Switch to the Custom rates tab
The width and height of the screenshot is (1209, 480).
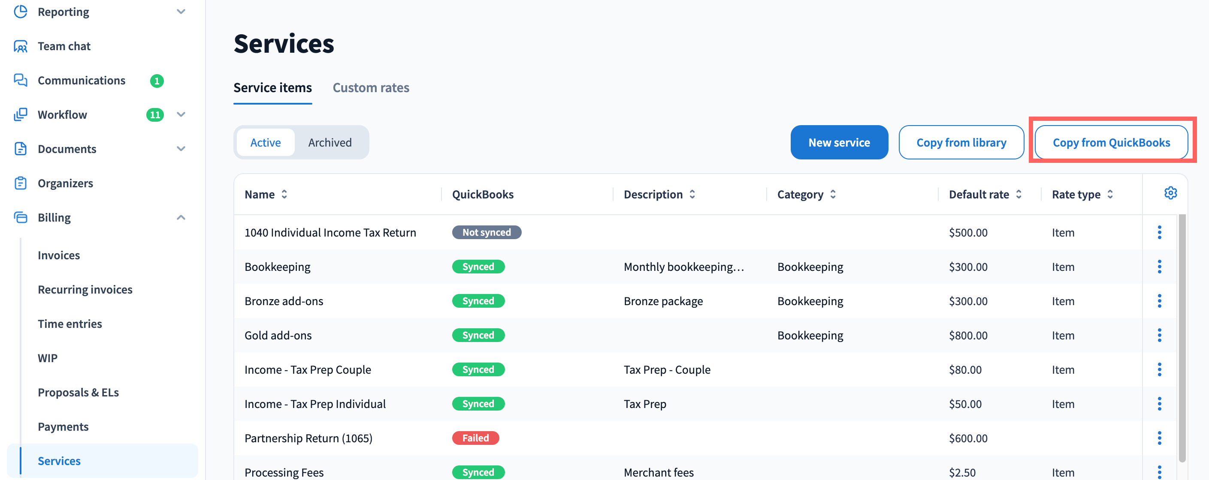[370, 88]
